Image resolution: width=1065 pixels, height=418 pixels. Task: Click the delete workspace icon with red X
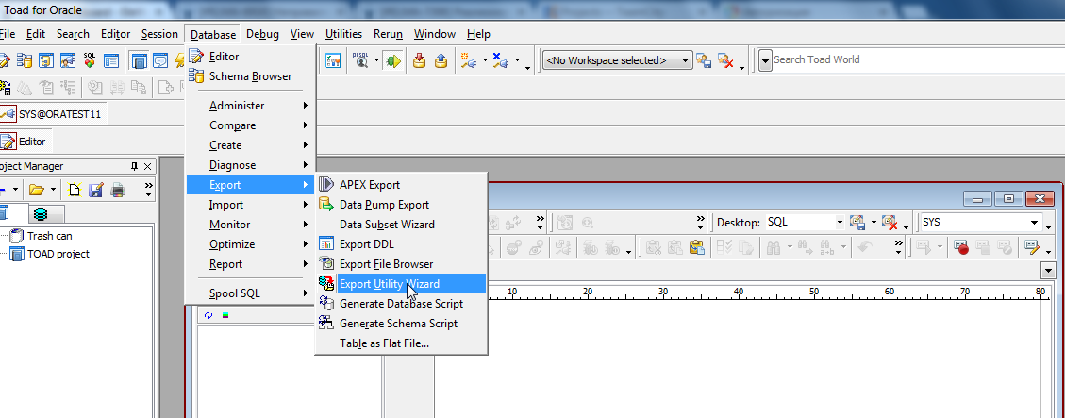tap(725, 60)
